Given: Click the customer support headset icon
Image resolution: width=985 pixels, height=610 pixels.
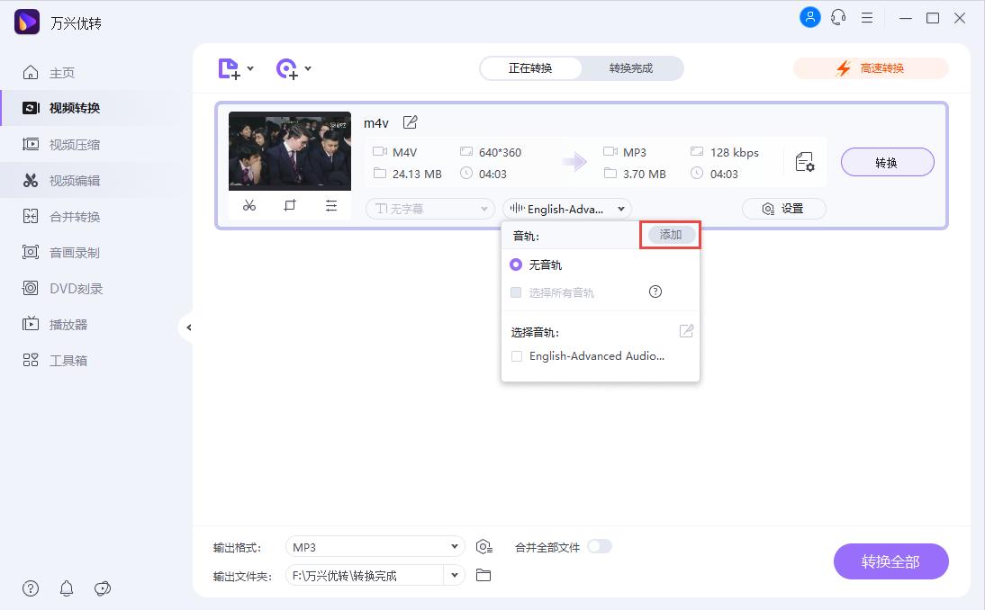Looking at the screenshot, I should tap(838, 17).
